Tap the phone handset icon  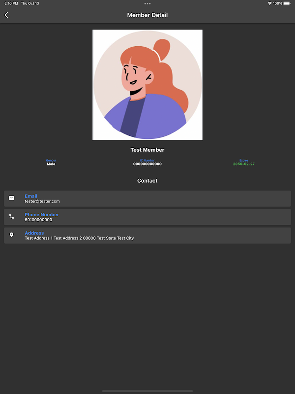[11, 216]
